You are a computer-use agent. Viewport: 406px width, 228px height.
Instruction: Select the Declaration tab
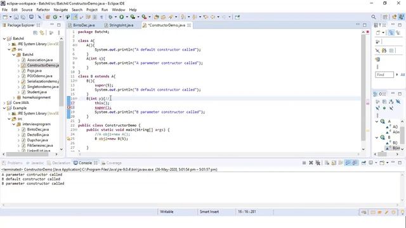click(61, 163)
